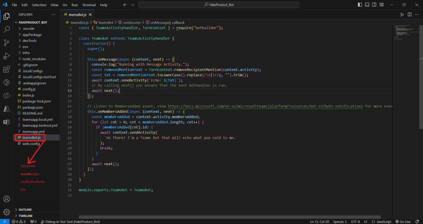Open the Teams Toolkit icon in activity bar

click(7, 122)
